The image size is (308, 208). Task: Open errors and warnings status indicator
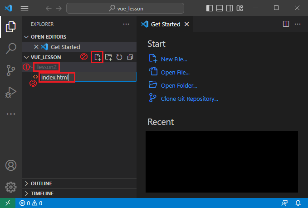[x=31, y=203]
